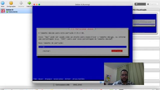Click the green zoom button of Debian 8 window

(x=39, y=4)
